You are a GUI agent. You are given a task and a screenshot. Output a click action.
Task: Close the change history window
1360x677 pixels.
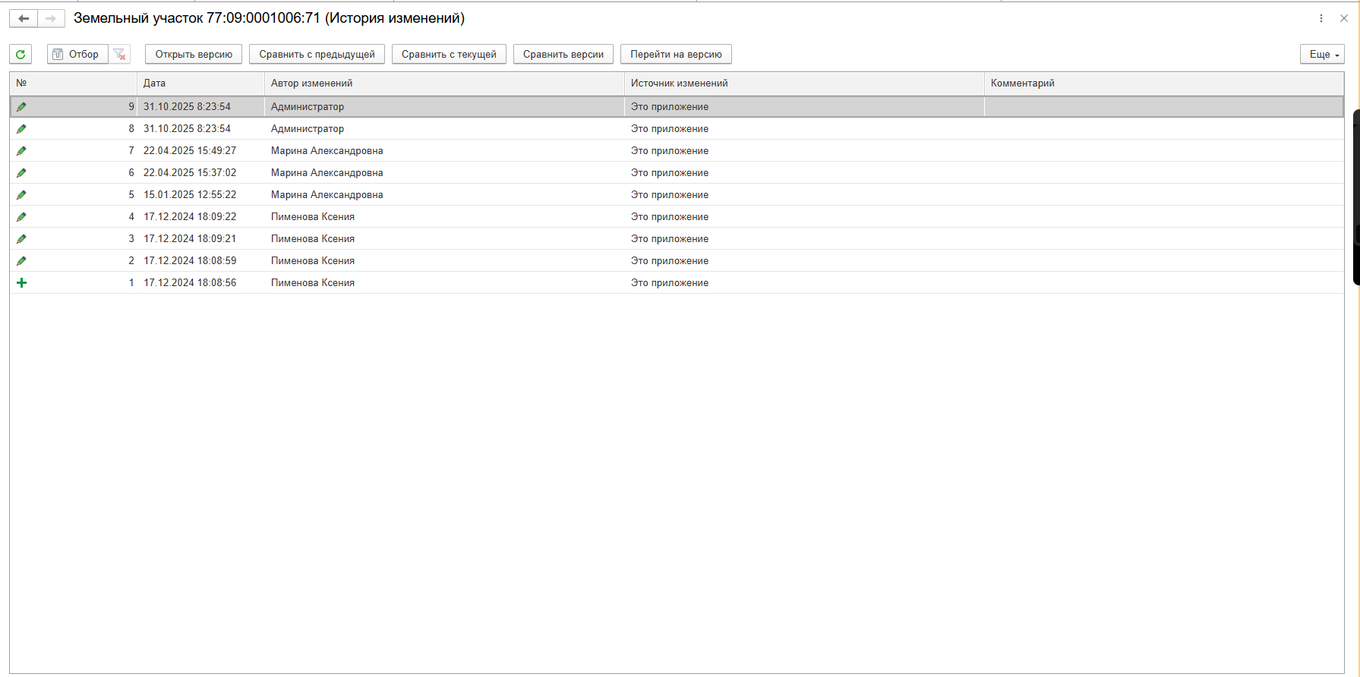[1343, 18]
